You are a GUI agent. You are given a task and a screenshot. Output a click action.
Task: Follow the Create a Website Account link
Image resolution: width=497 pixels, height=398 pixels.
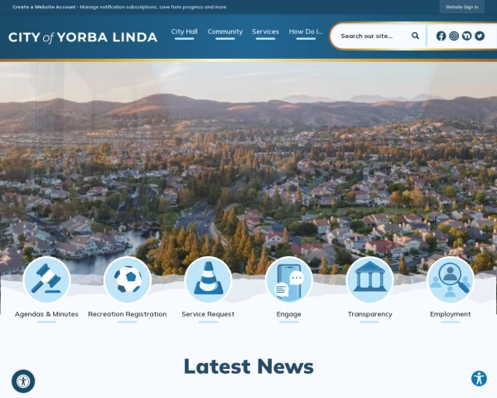pyautogui.click(x=44, y=7)
